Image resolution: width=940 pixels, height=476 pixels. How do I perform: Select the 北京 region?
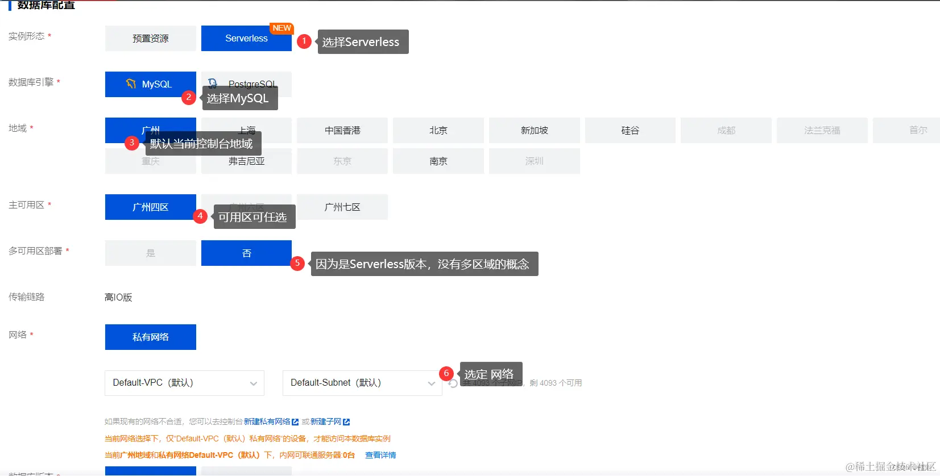[438, 130]
